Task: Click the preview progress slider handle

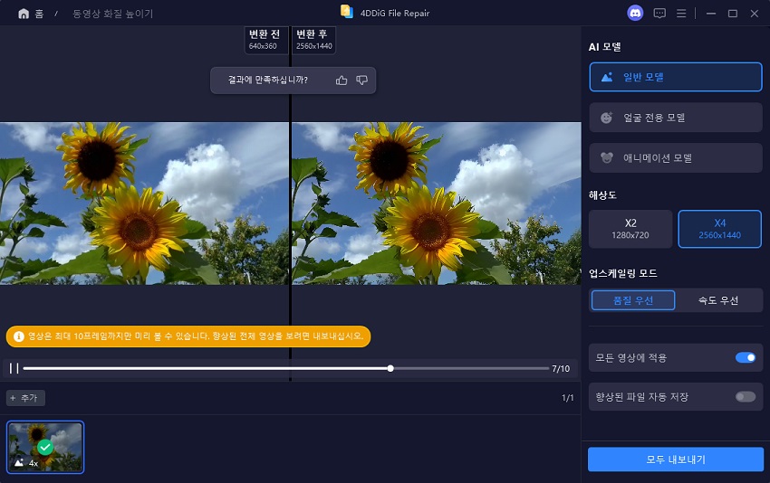Action: point(390,368)
